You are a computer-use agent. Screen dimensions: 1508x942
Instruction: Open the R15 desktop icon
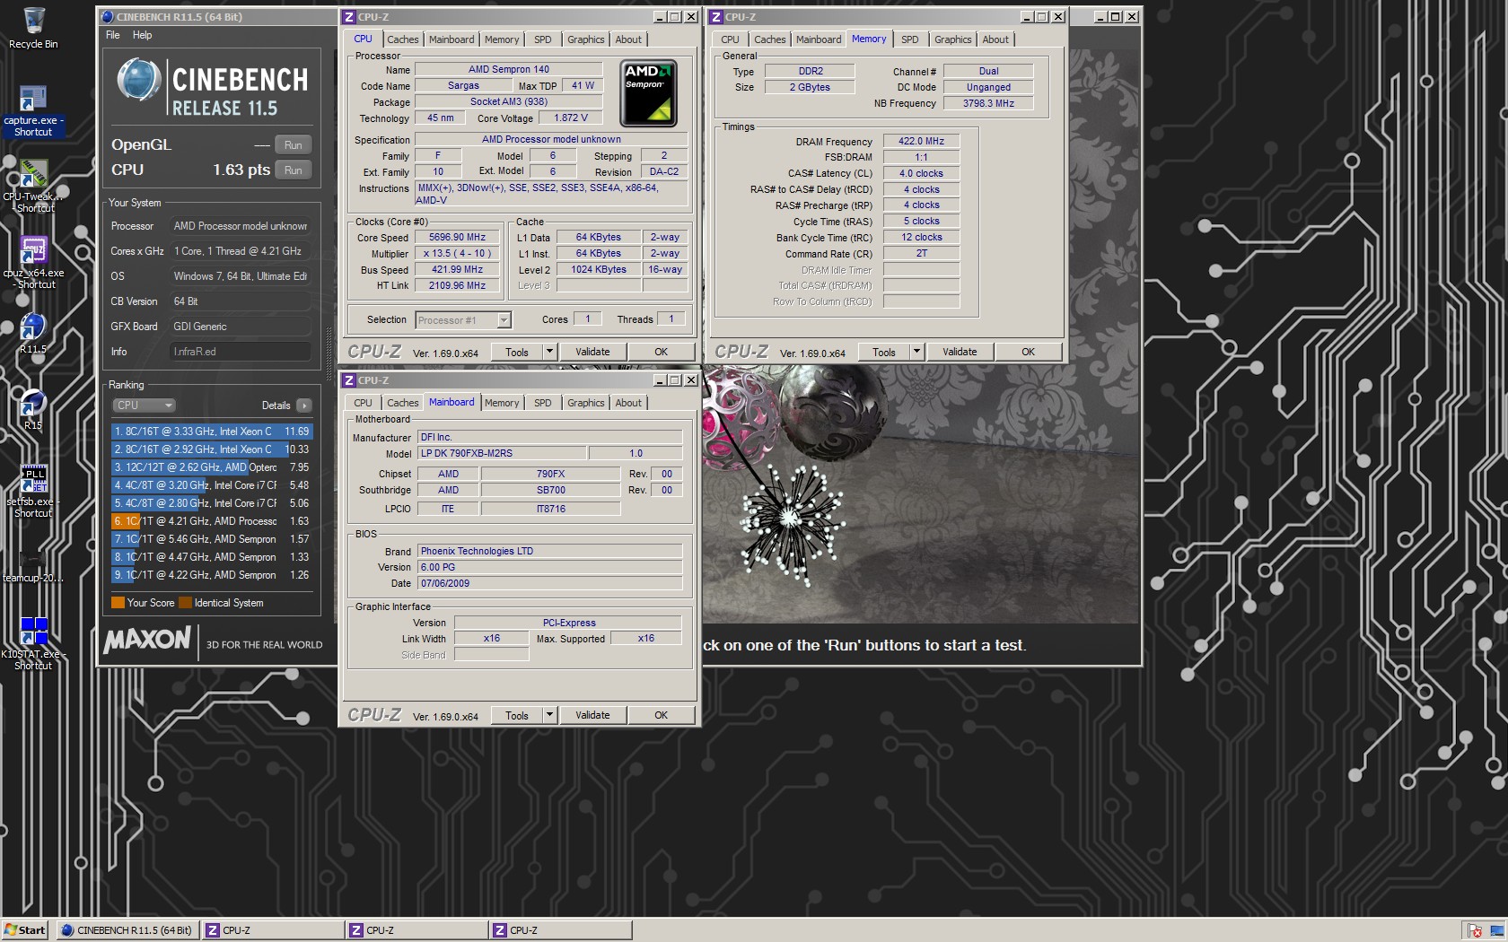pyautogui.click(x=33, y=409)
